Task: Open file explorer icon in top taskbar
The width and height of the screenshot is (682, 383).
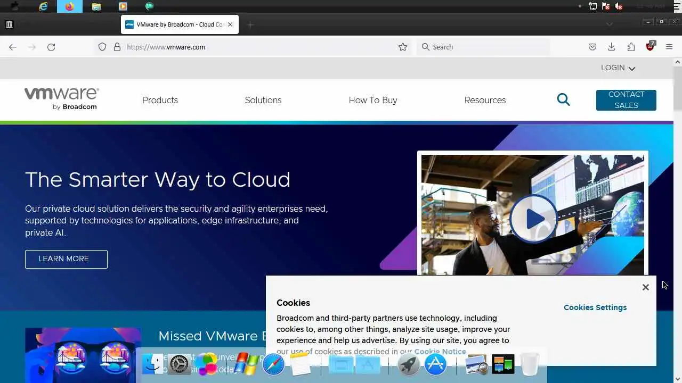Action: click(96, 6)
